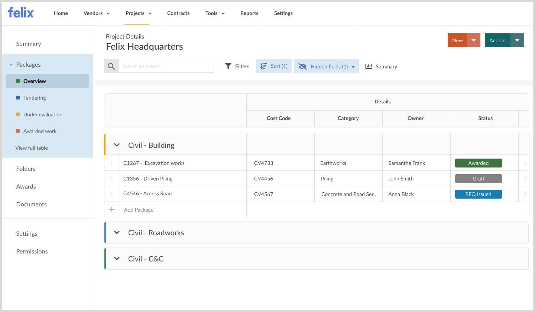Open package C4546 - Access Road
Image resolution: width=535 pixels, height=312 pixels.
pos(147,193)
